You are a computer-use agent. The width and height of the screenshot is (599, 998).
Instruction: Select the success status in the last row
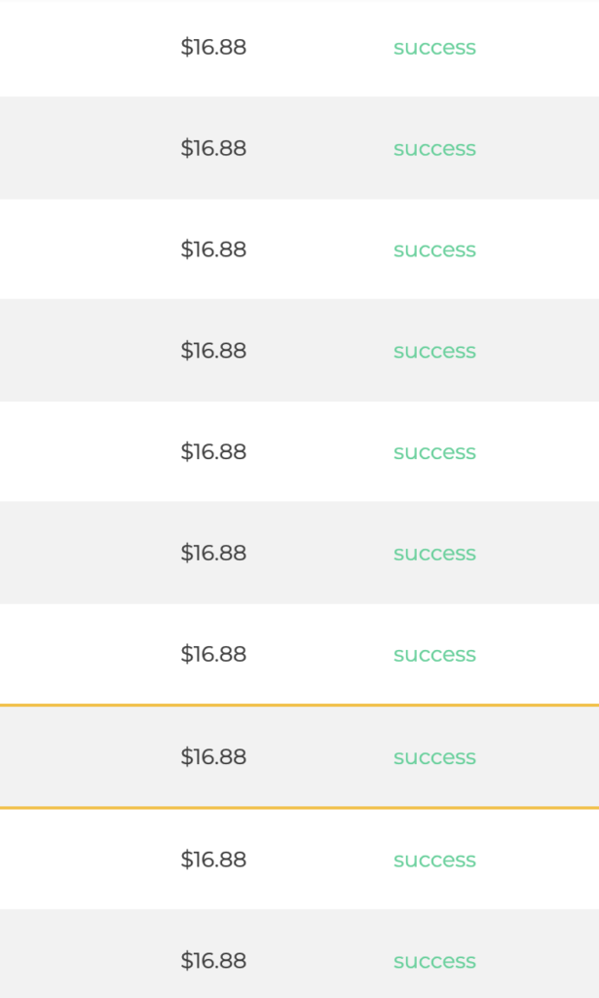pyautogui.click(x=434, y=961)
